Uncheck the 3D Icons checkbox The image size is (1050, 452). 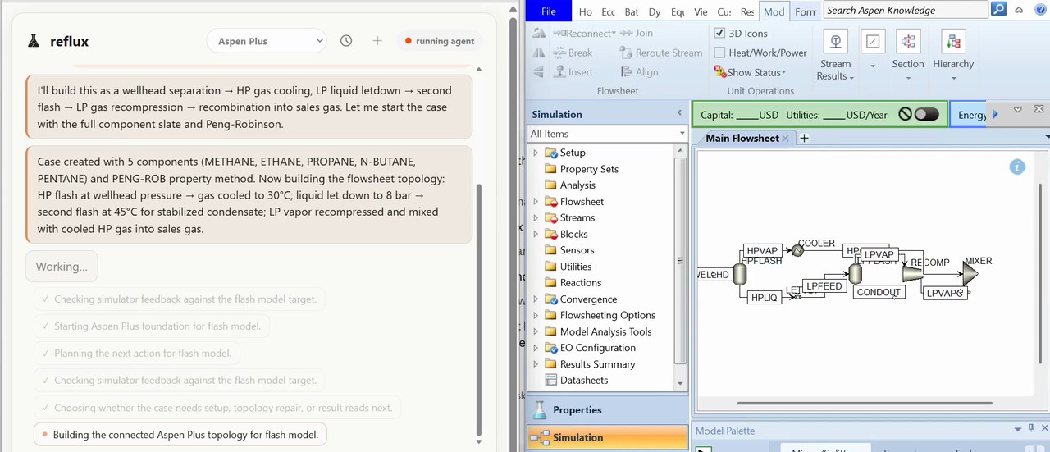click(x=719, y=33)
